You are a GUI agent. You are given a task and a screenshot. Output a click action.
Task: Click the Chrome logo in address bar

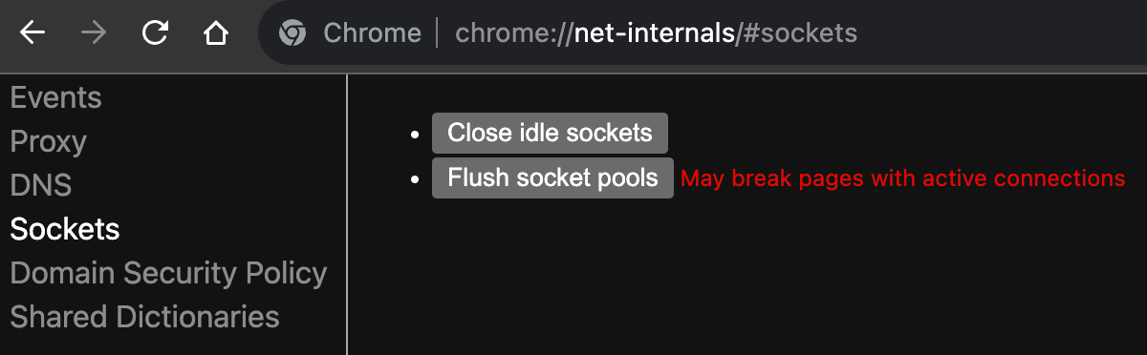coord(292,33)
